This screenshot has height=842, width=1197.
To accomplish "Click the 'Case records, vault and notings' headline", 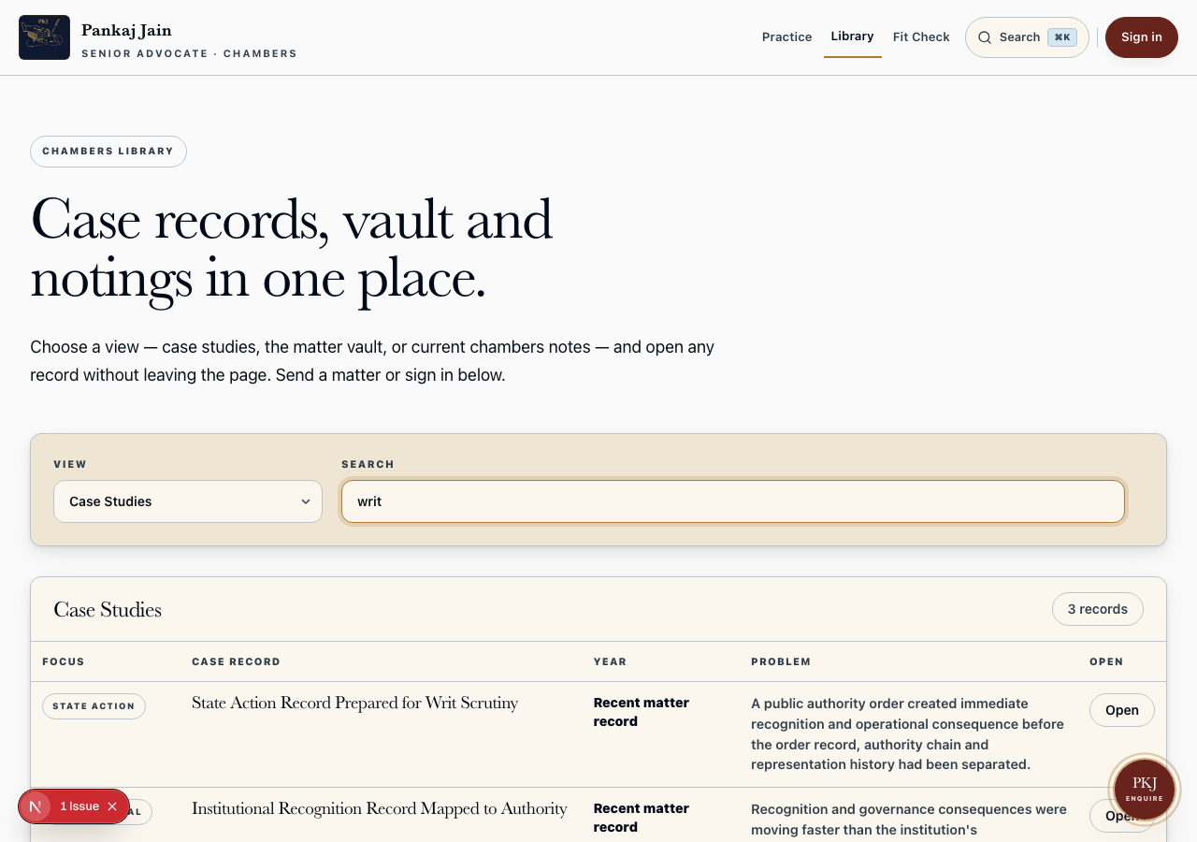I will pyautogui.click(x=292, y=248).
